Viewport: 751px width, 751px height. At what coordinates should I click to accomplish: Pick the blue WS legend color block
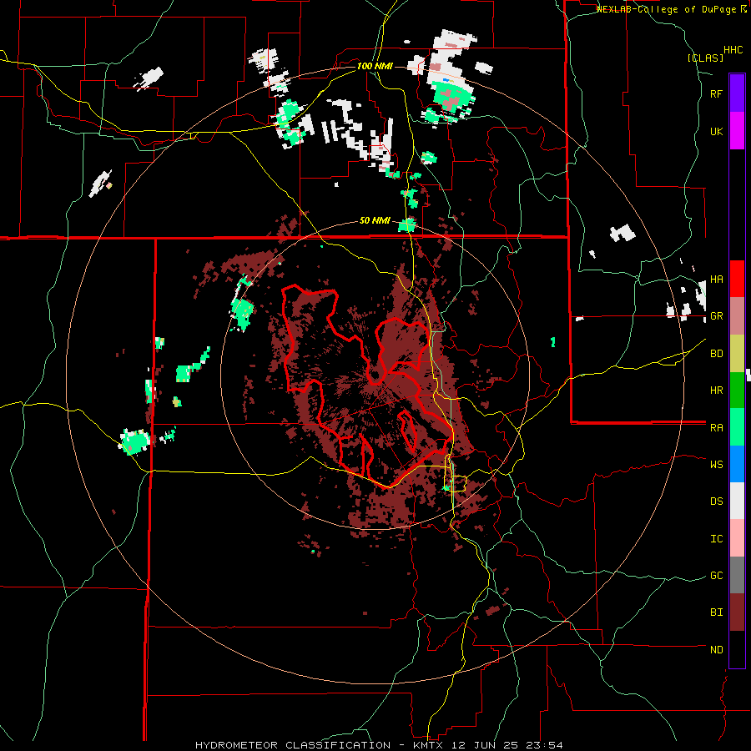737,464
